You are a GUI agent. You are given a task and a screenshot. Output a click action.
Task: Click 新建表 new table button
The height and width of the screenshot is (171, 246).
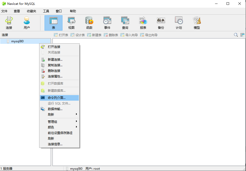[x=94, y=35]
